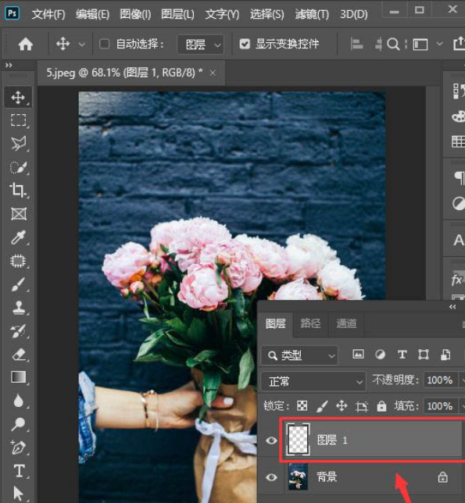The height and width of the screenshot is (503, 465).
Task: Select the Eraser tool
Action: pos(19,355)
